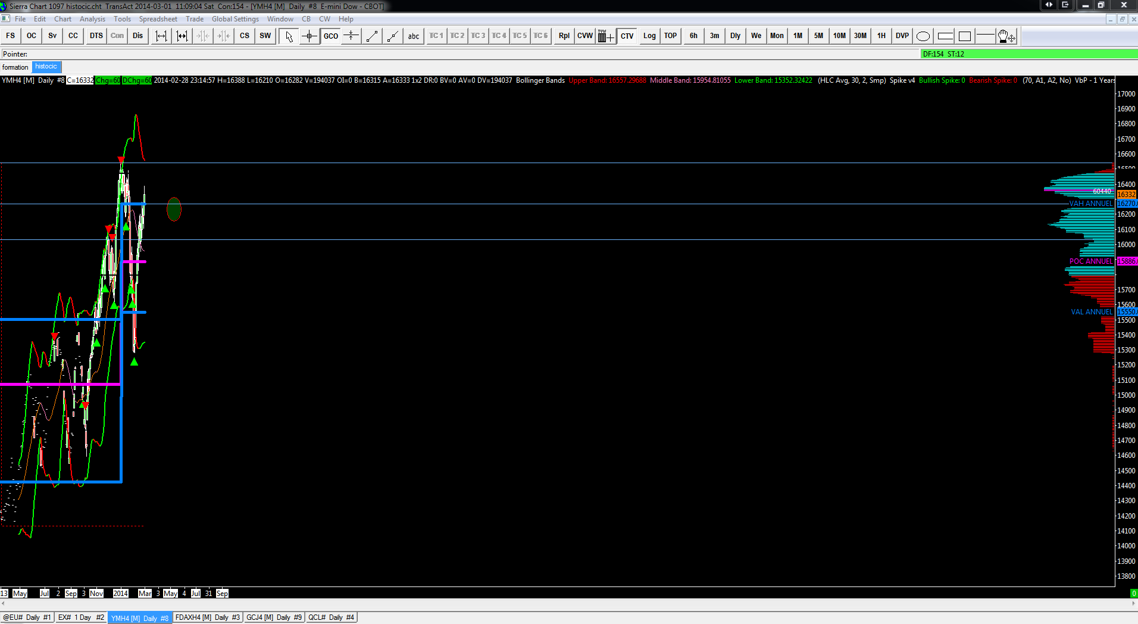Set timeframe to Mon monthly bars

coord(777,36)
